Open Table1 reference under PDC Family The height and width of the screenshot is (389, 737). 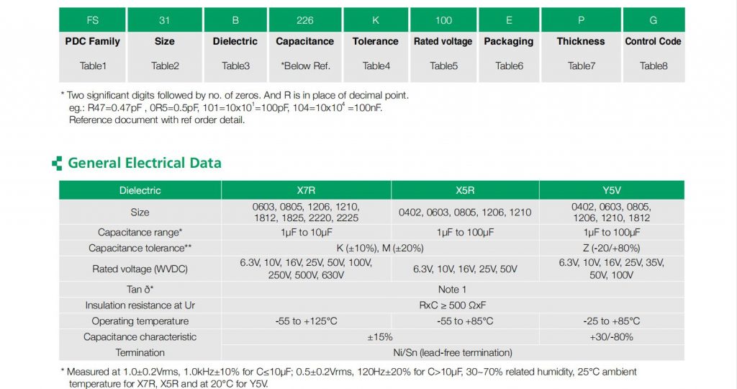[93, 66]
